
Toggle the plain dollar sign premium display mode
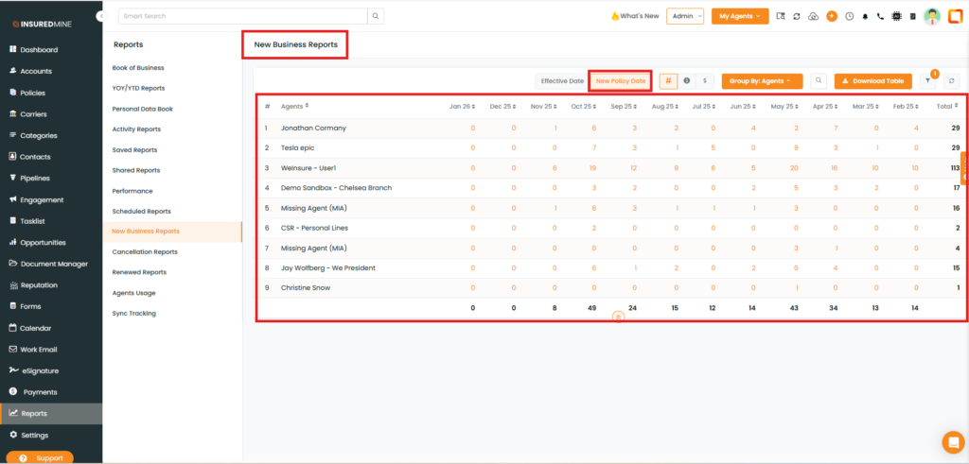[x=704, y=81]
